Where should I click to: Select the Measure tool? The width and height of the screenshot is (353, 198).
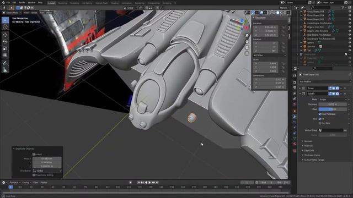pyautogui.click(x=5, y=70)
